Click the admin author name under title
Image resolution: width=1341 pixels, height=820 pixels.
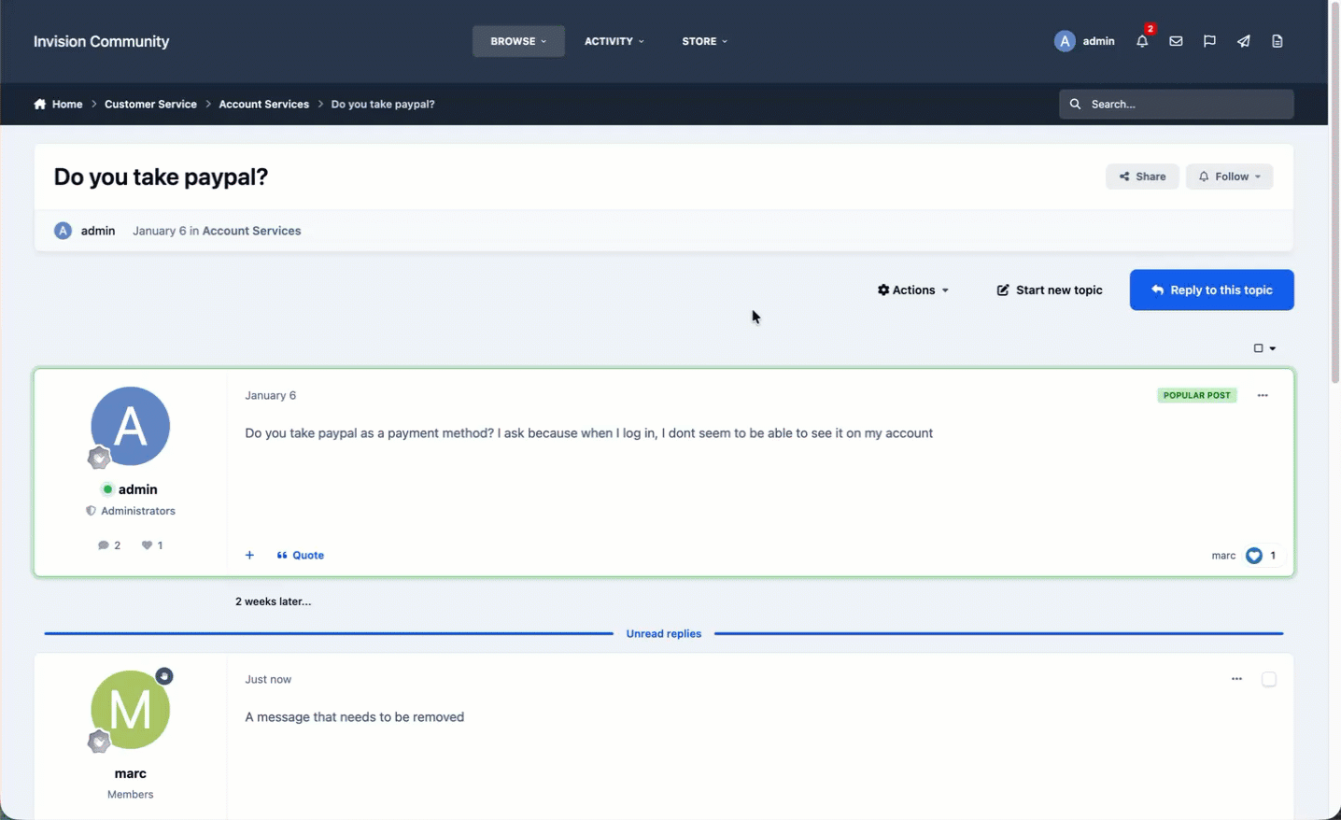[x=98, y=231]
